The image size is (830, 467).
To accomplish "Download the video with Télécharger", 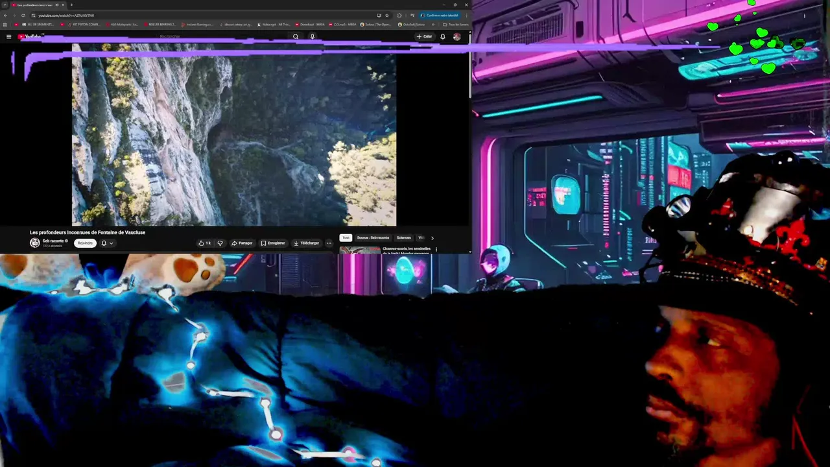I will 307,243.
